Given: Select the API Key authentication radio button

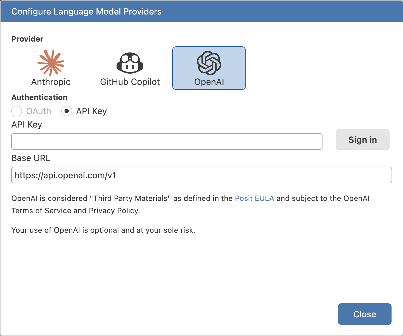Looking at the screenshot, I should (67, 111).
